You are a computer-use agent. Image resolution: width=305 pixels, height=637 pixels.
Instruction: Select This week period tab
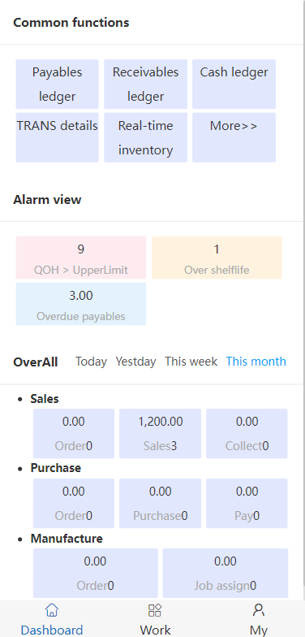click(x=191, y=362)
